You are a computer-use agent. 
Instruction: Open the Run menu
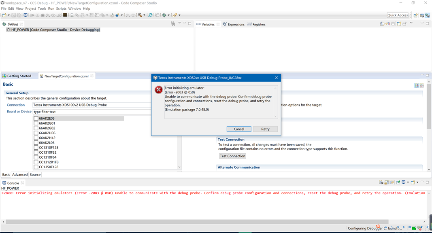tap(51, 8)
